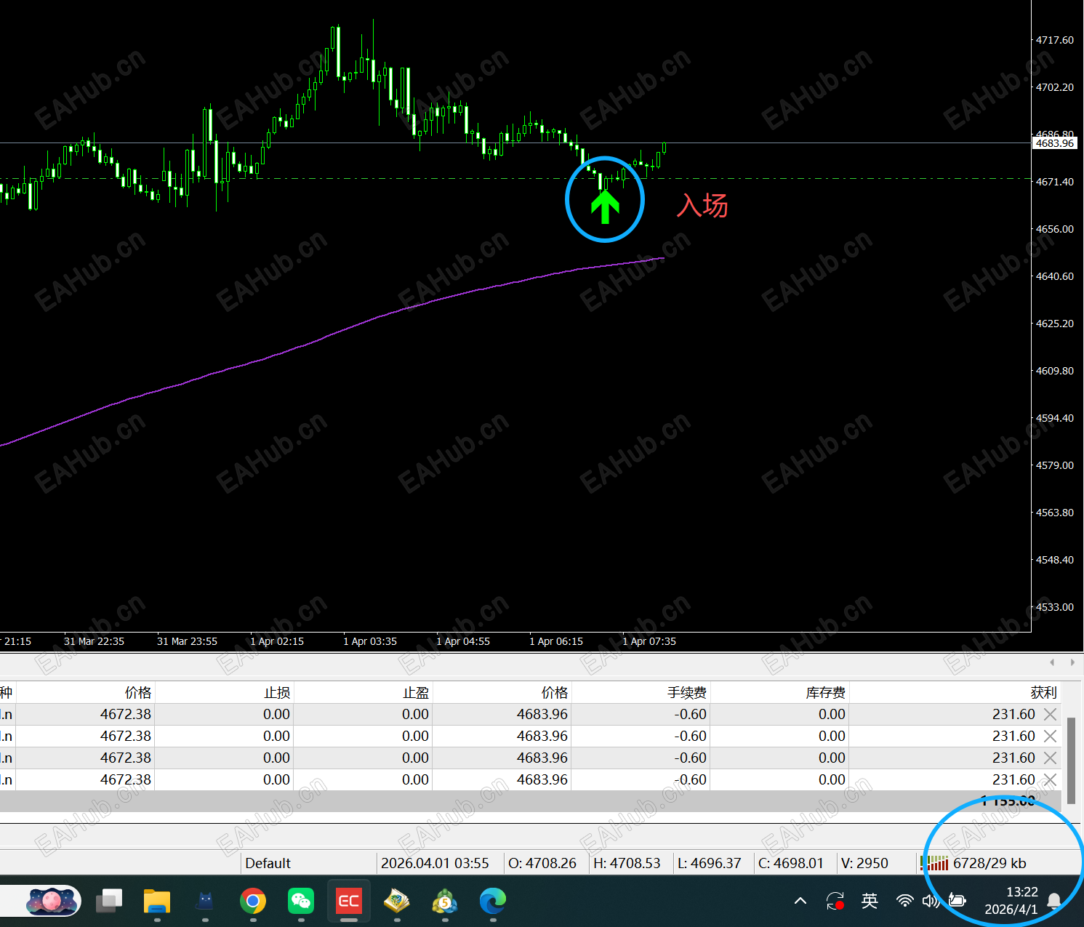Switch to the red EC app

(349, 902)
